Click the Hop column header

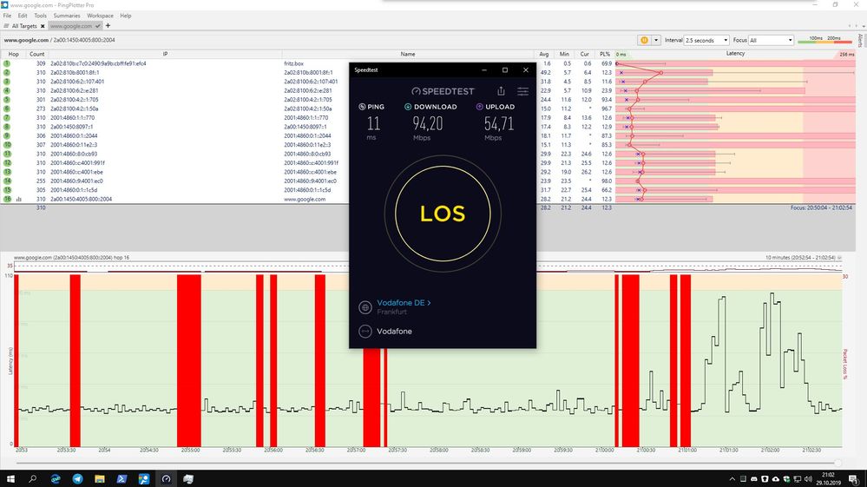pyautogui.click(x=13, y=54)
